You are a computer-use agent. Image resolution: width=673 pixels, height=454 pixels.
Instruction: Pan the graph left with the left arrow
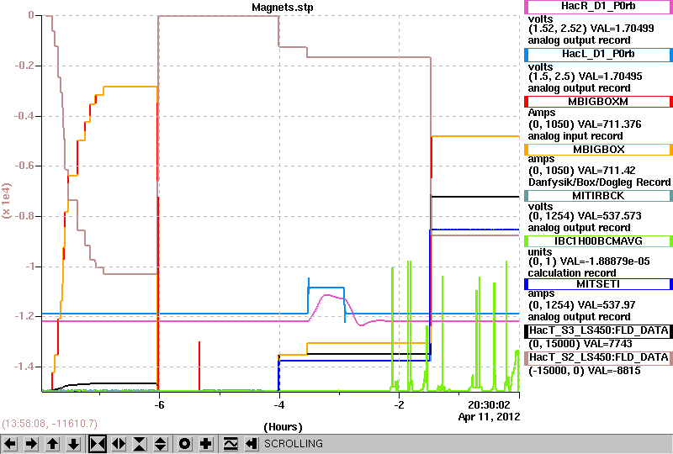click(10, 444)
